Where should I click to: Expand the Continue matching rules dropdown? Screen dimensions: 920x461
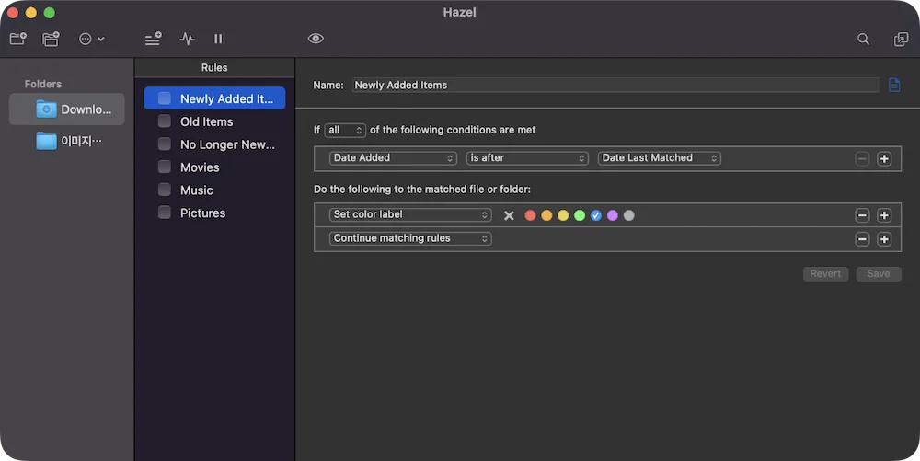(x=410, y=238)
